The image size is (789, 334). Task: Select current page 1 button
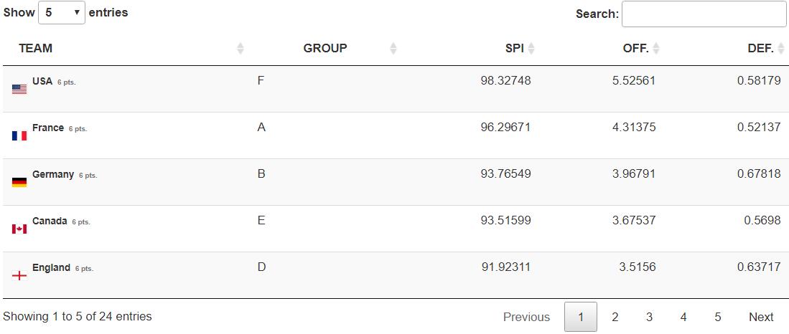coord(581,317)
